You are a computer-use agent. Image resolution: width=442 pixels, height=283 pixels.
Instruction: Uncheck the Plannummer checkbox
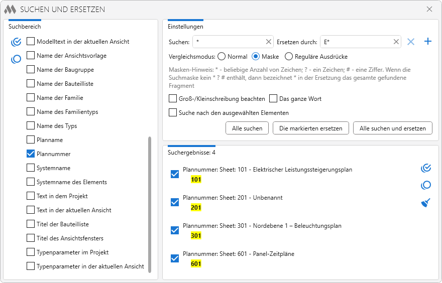click(x=31, y=154)
